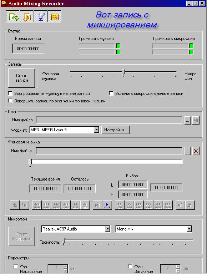Clear background music file with red X
Image resolution: width=207 pixels, height=274 pixels.
click(196, 151)
